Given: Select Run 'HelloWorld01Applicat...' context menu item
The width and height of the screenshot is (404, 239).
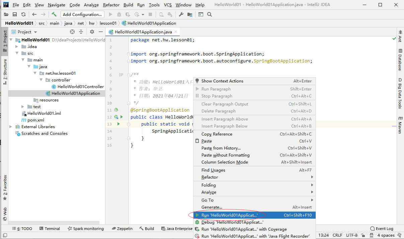Looking at the screenshot, I should tap(254, 215).
